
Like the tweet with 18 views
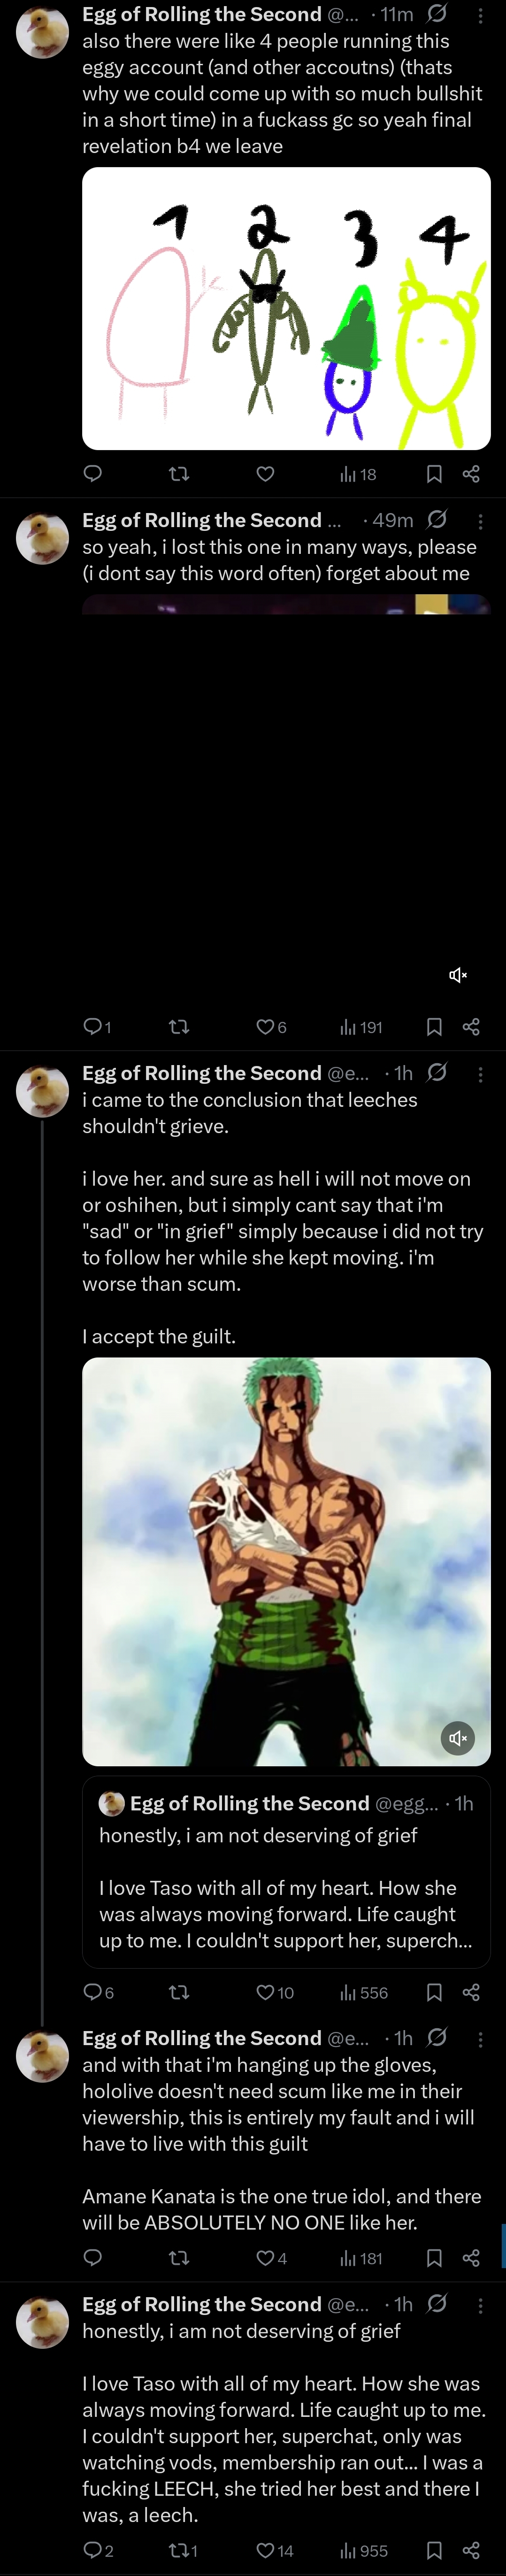pos(265,474)
